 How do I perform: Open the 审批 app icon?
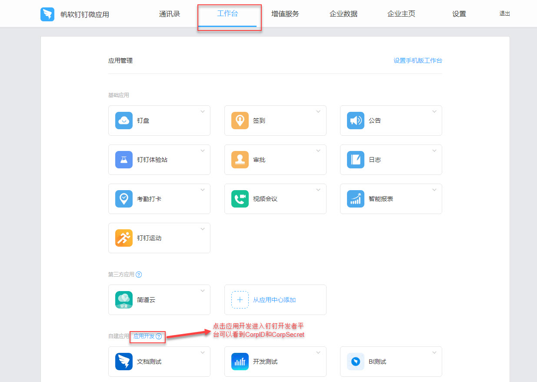[x=240, y=160]
